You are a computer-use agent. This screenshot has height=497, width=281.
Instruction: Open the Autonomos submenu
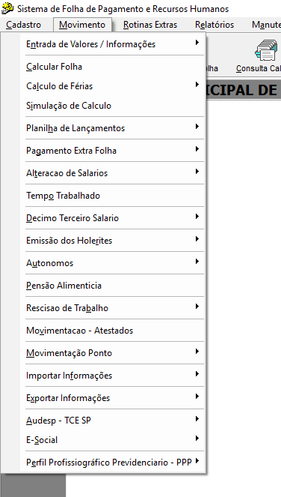coord(113,263)
